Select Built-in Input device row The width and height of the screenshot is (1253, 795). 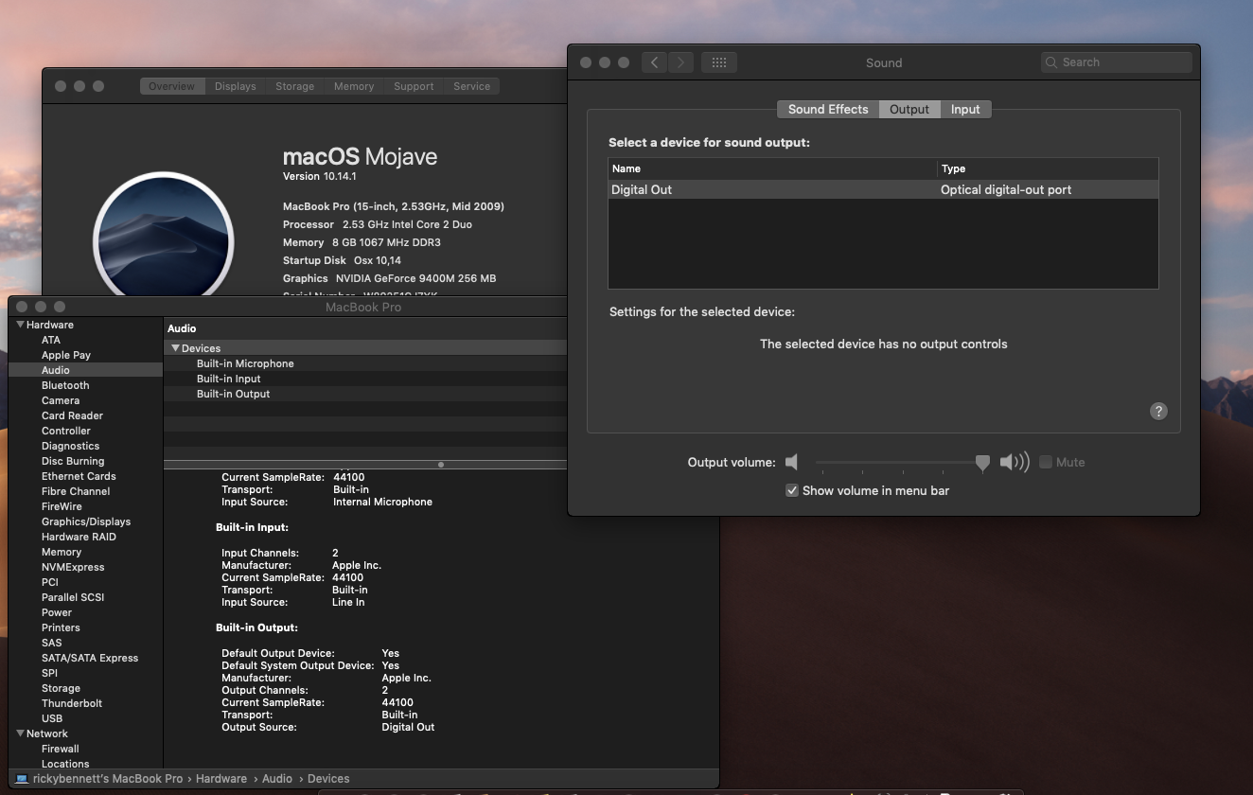point(365,379)
